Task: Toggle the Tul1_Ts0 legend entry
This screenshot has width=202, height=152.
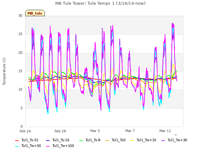Action: coord(116,140)
